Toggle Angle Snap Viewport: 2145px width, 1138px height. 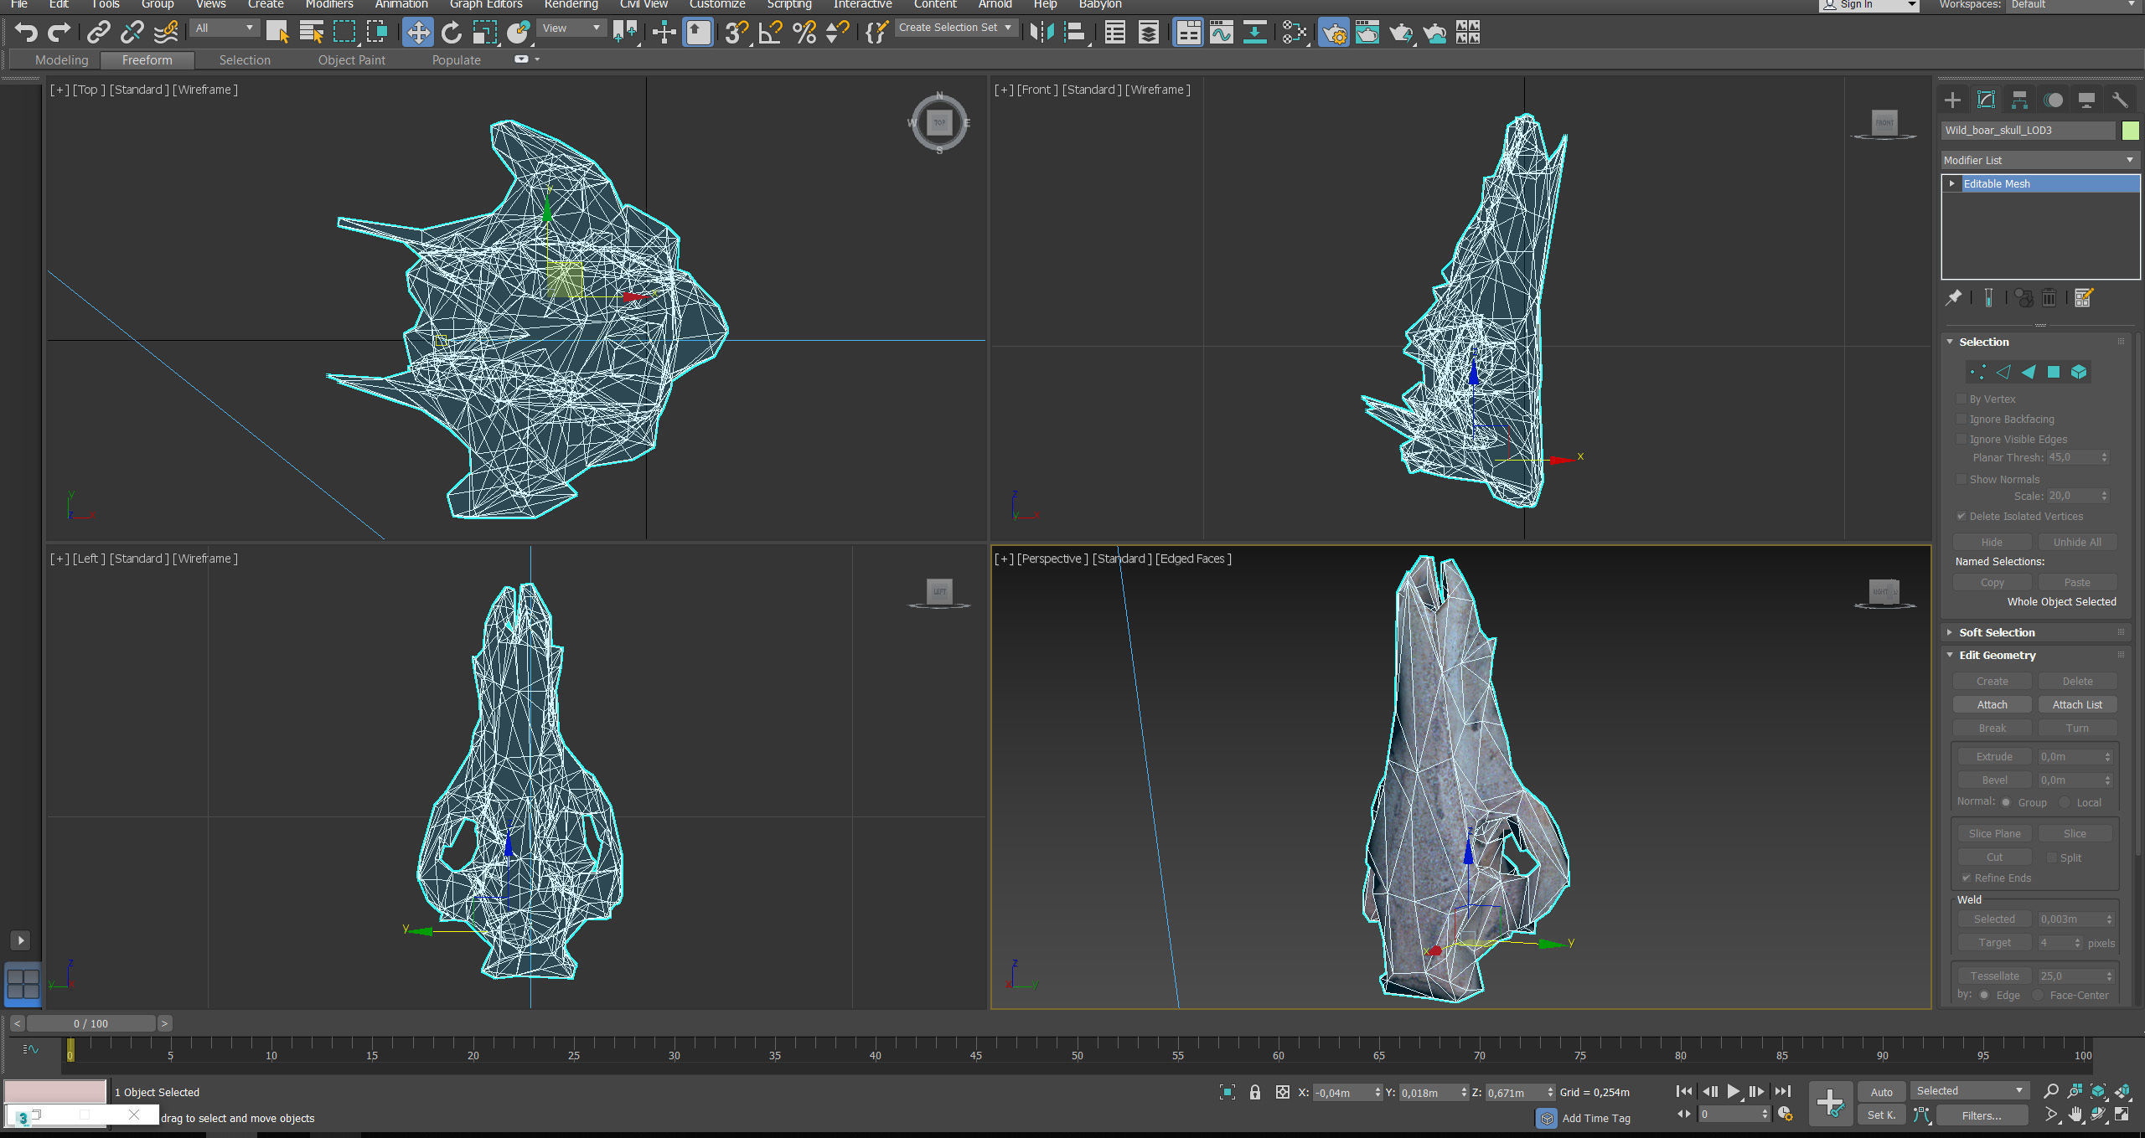coord(770,33)
